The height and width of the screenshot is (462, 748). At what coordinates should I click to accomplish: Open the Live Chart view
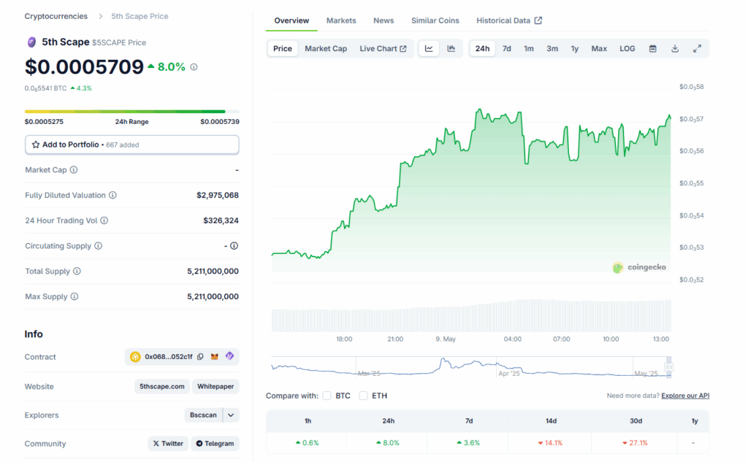click(x=383, y=49)
